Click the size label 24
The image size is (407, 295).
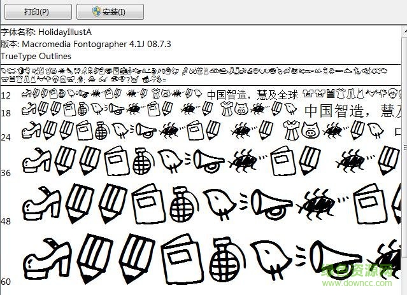[x=6, y=137]
